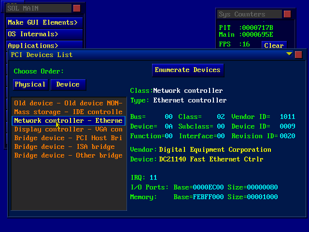This screenshot has width=309, height=232.
Task: Select Old device list entry
Action: [x=68, y=103]
